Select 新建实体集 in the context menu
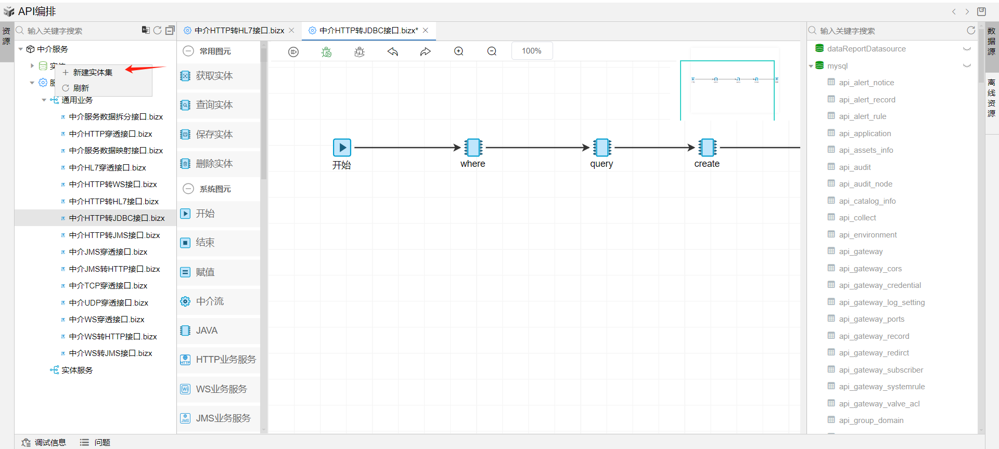 pos(93,73)
